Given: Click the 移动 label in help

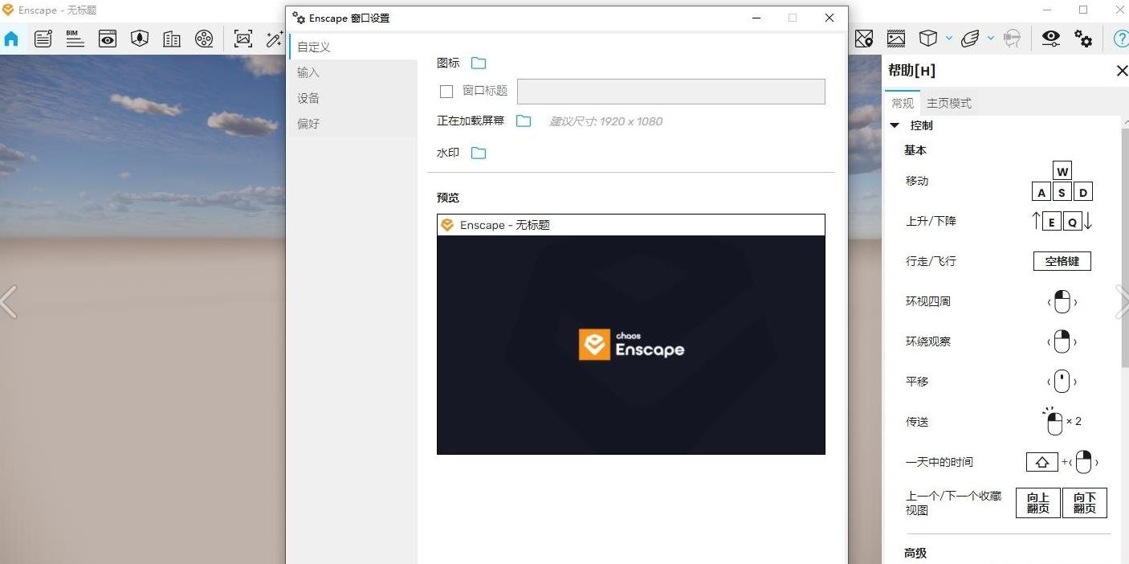Looking at the screenshot, I should point(917,181).
